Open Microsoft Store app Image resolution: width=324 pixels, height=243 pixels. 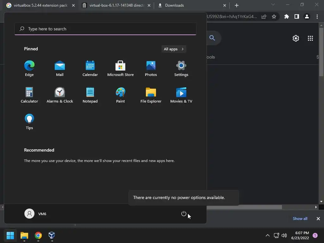121,69
